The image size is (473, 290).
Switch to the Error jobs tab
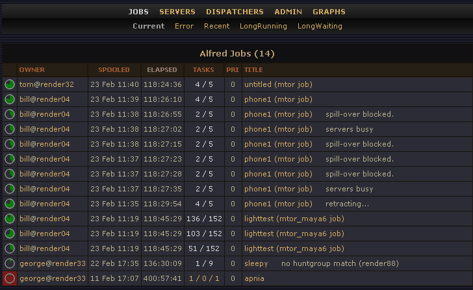click(x=184, y=27)
